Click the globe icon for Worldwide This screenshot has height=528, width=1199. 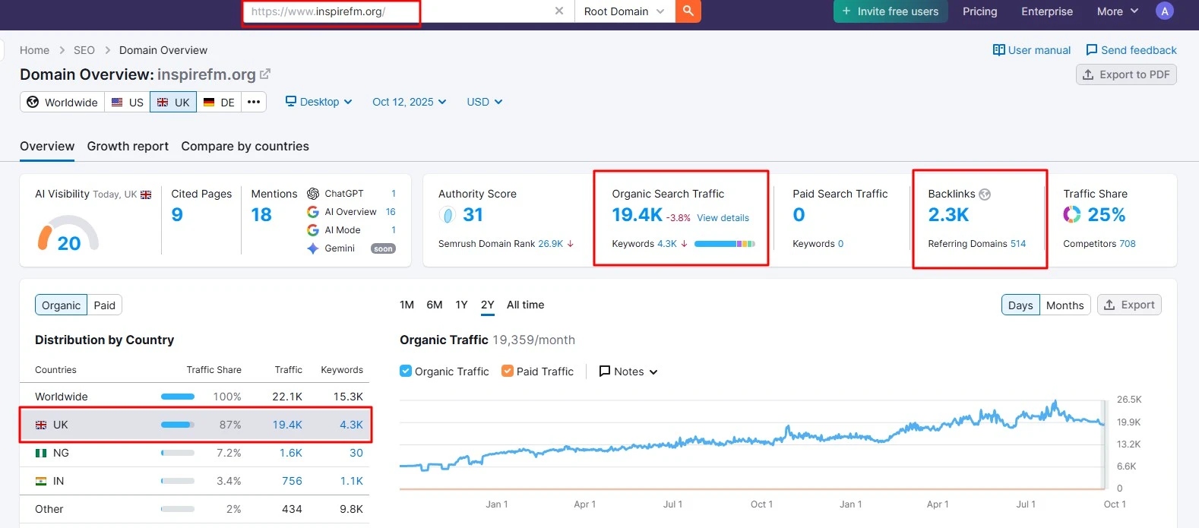(x=33, y=102)
